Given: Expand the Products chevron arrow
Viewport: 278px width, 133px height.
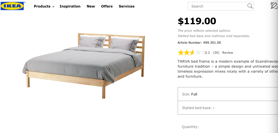Looking at the screenshot, I should pos(53,7).
